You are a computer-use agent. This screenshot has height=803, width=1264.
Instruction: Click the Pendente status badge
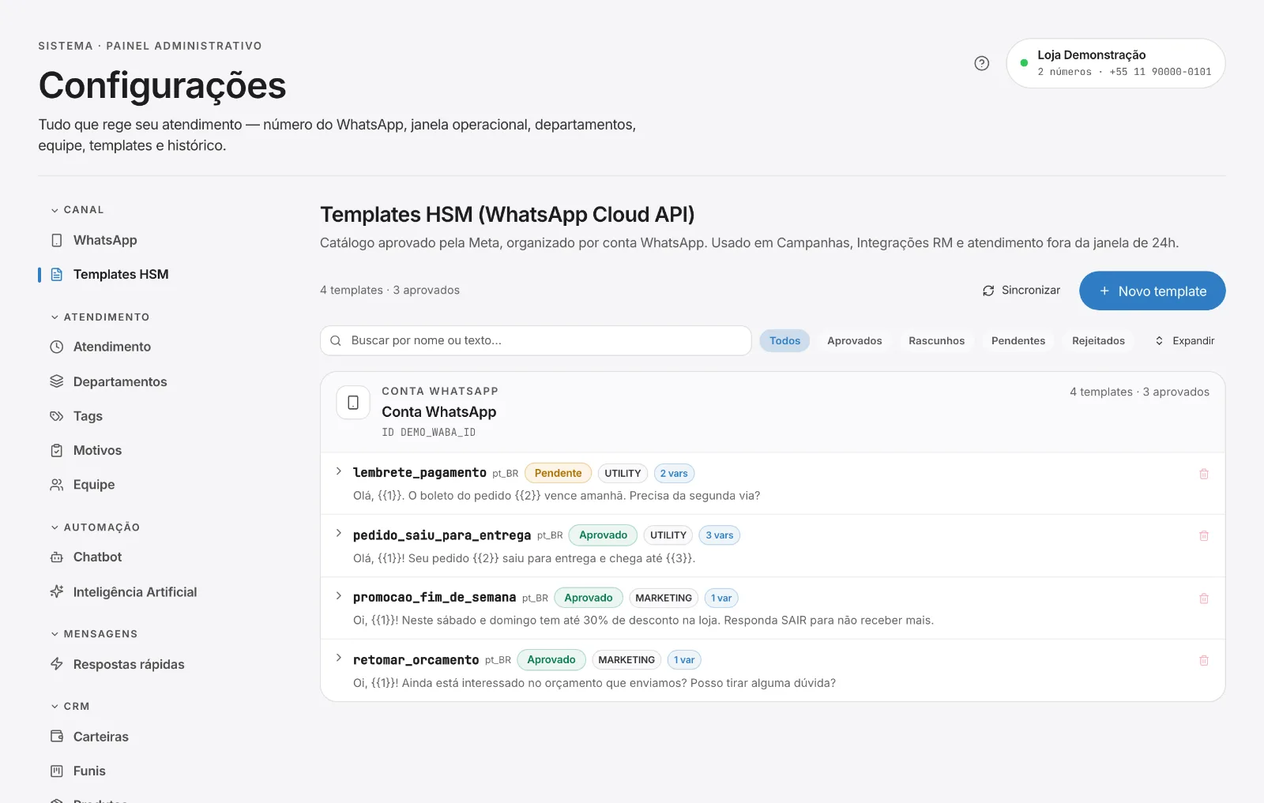click(558, 473)
